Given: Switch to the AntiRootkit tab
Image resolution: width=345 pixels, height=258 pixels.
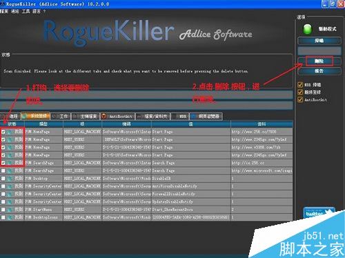Looking at the screenshot, I should click(x=117, y=117).
